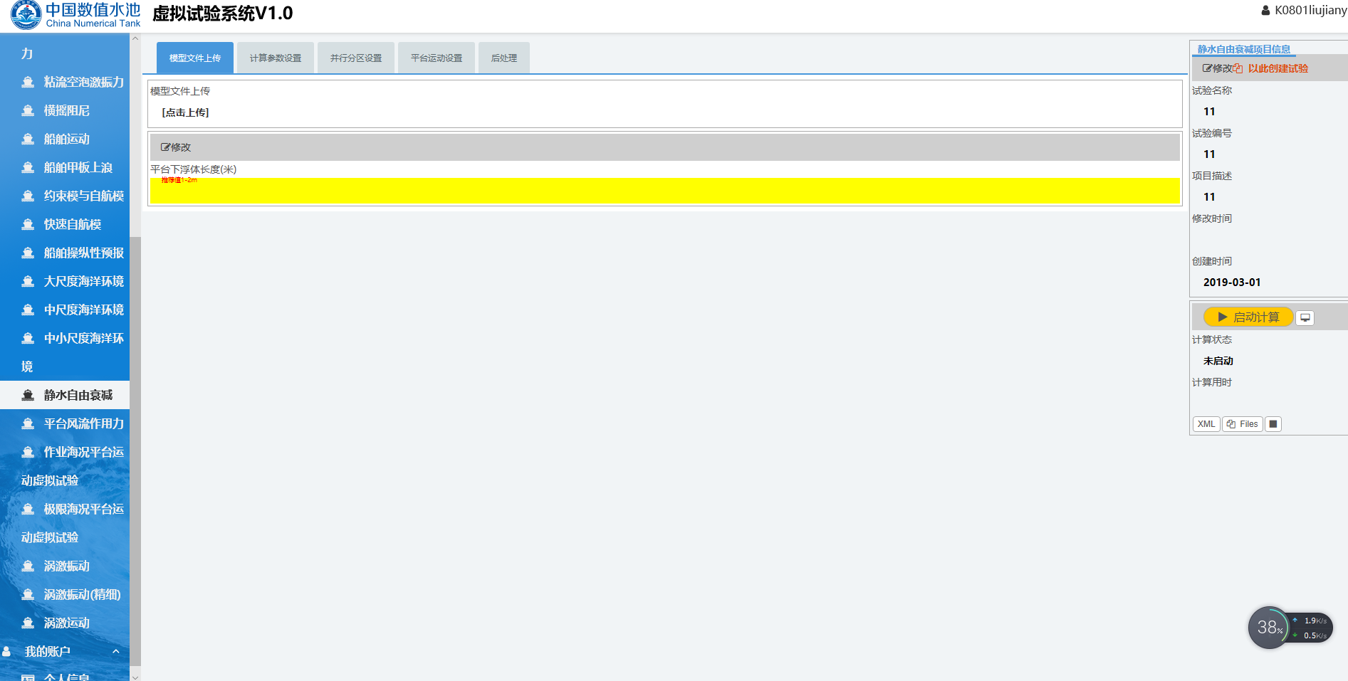The width and height of the screenshot is (1348, 681).
Task: Click the ship icon beside 快速自航模
Action: coord(28,225)
